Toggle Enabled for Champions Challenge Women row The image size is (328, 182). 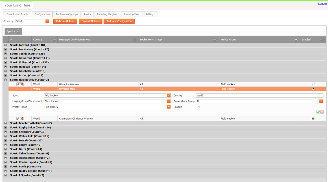[x=313, y=119]
